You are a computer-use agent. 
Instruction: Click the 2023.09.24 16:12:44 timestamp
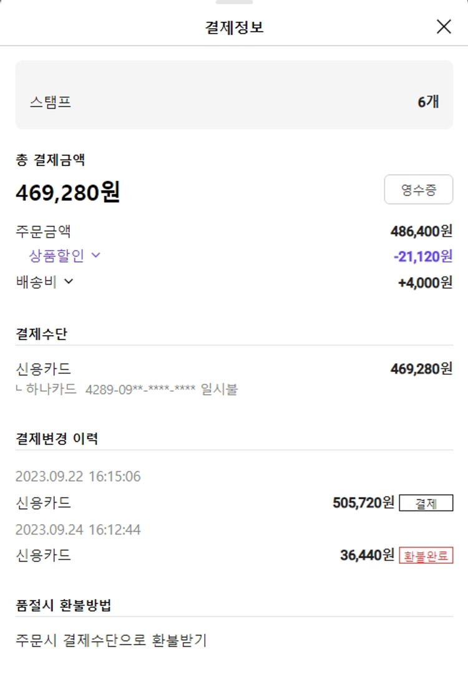(x=78, y=530)
